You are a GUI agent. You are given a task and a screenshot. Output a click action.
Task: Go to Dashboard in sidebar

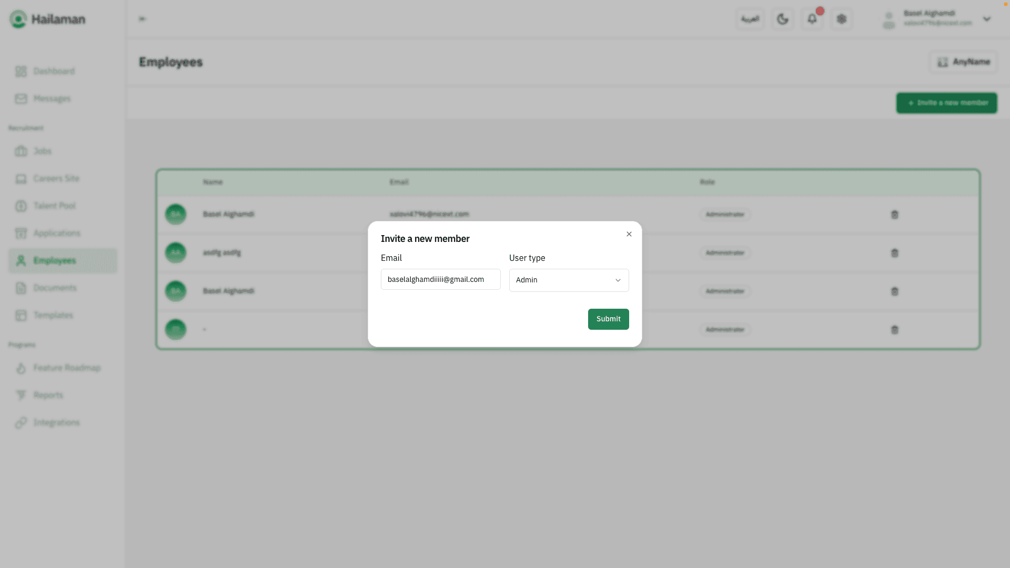click(x=54, y=71)
